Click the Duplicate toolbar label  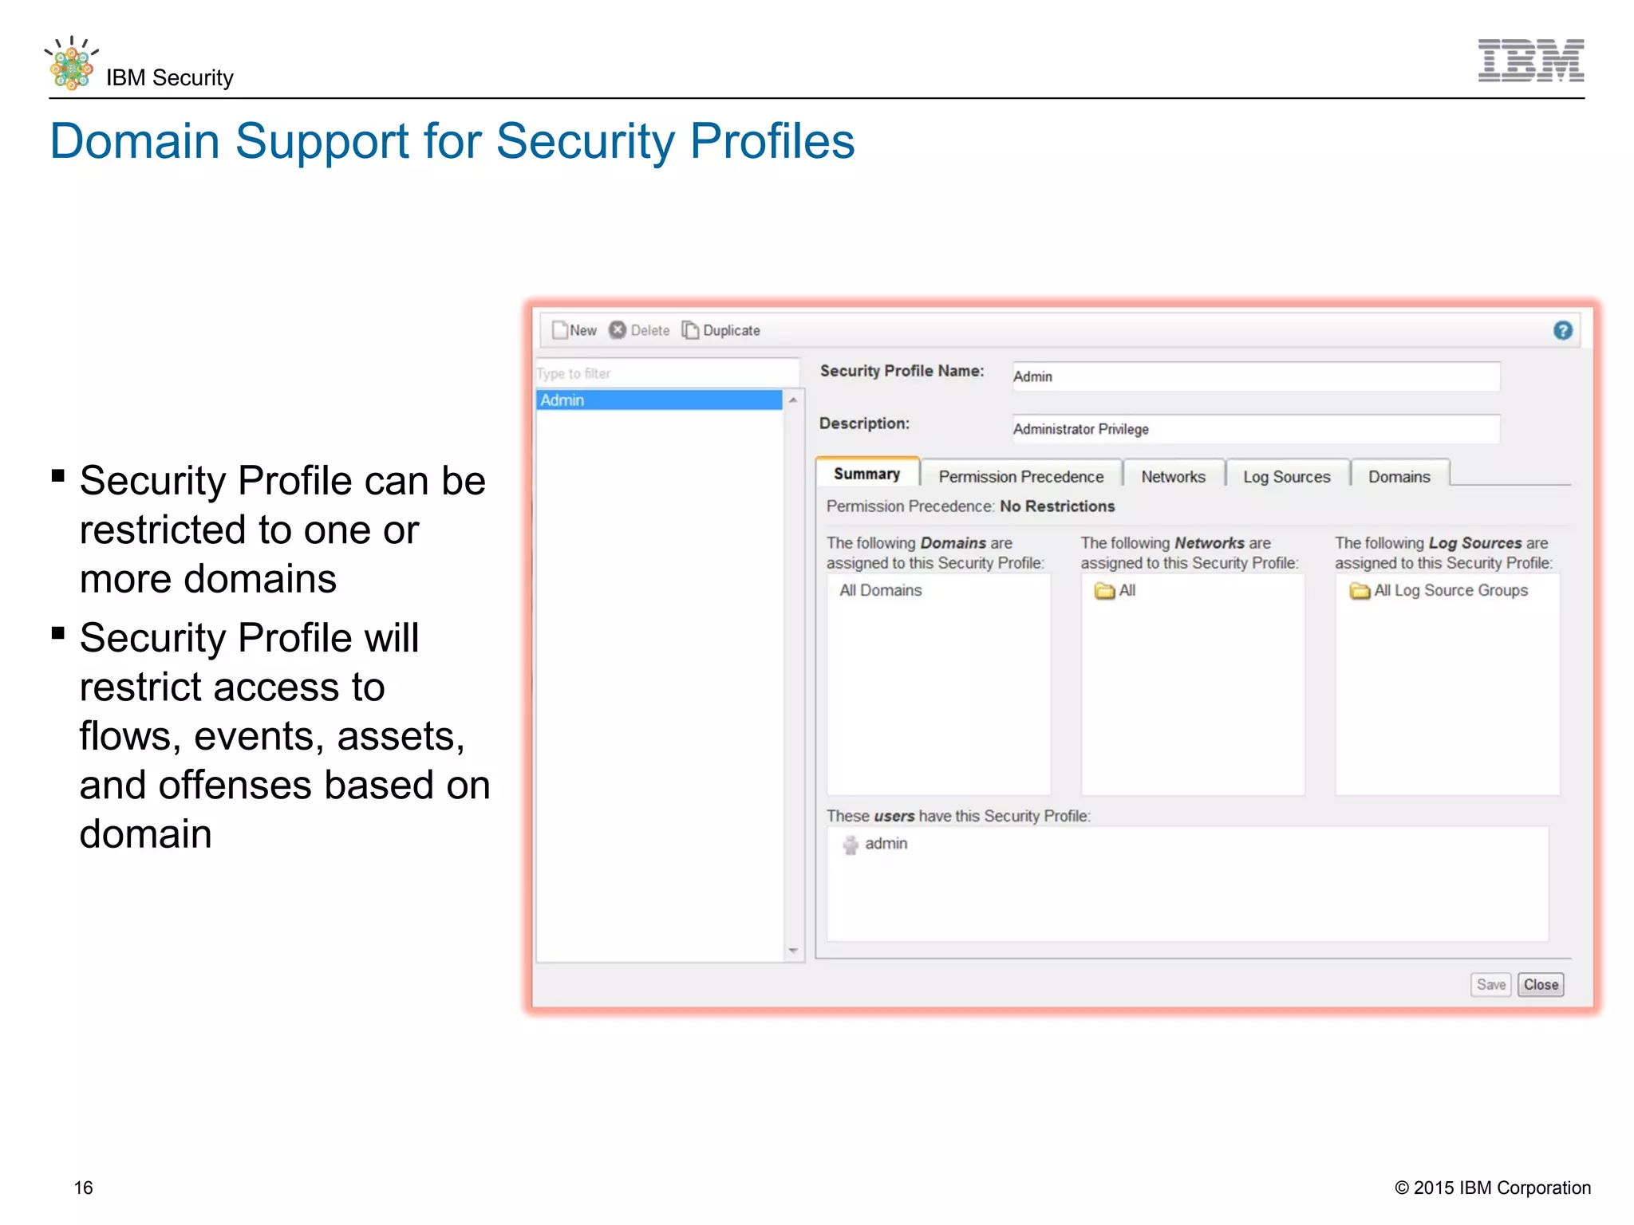tap(732, 330)
